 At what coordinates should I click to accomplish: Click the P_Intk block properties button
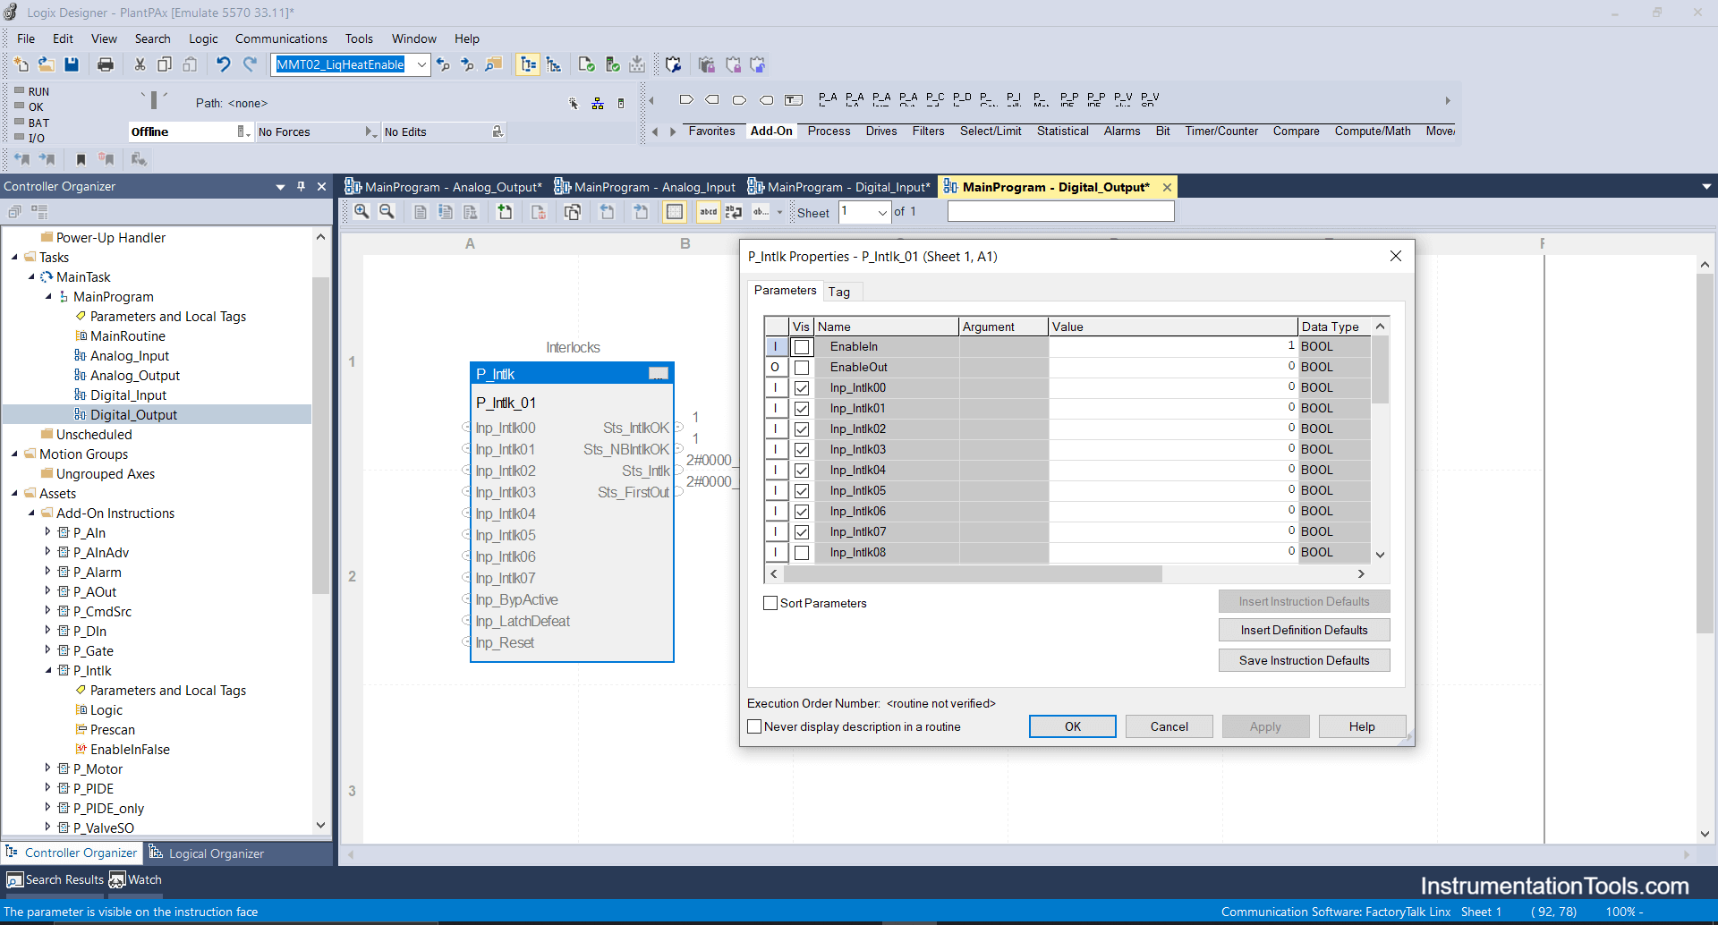659,373
